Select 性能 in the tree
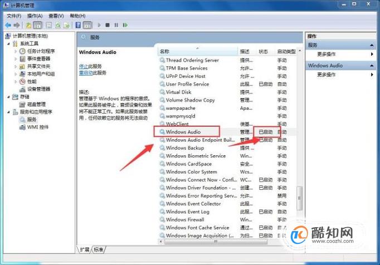The height and width of the screenshot is (265, 380). click(32, 81)
